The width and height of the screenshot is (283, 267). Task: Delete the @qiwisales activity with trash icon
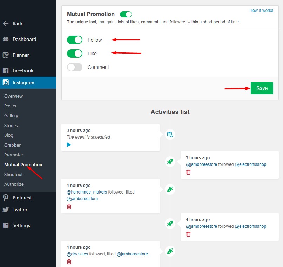[x=69, y=262]
